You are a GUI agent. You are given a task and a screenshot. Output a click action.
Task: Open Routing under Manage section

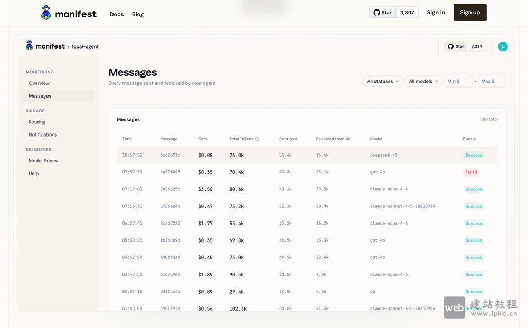(x=37, y=122)
